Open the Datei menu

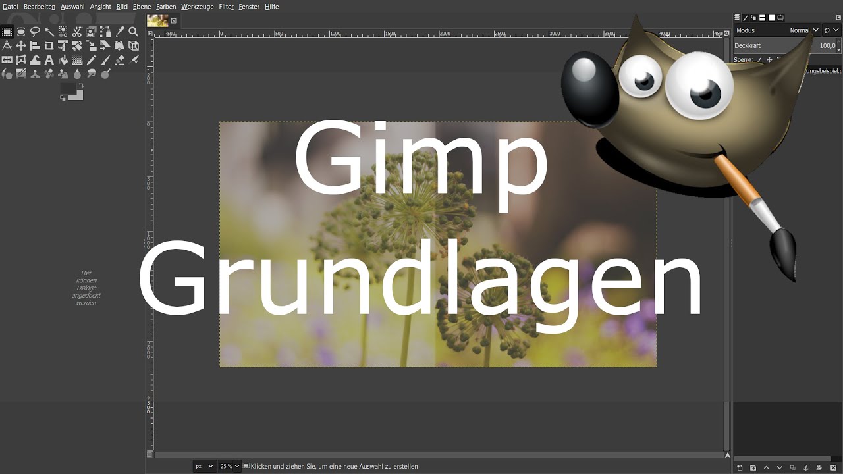[11, 7]
